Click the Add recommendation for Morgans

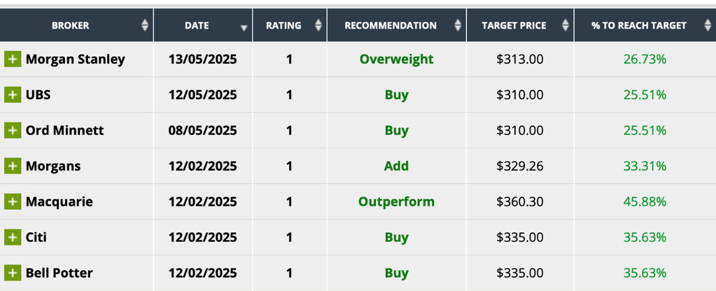pos(396,166)
